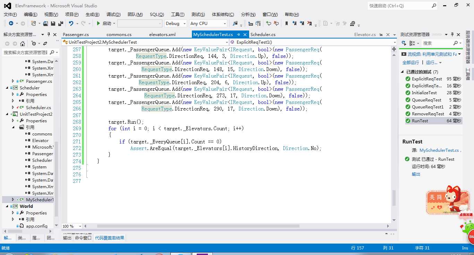This screenshot has width=474, height=255.
Task: Click Home icon in Solution Explorer
Action: [x=23, y=44]
